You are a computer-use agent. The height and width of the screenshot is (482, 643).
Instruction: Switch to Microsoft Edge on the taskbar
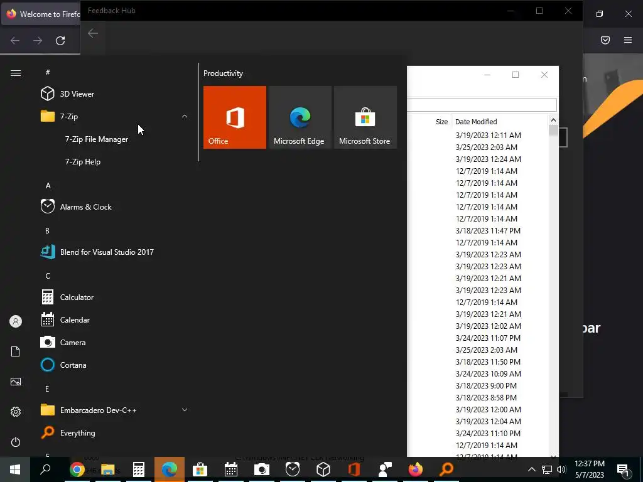pyautogui.click(x=170, y=469)
